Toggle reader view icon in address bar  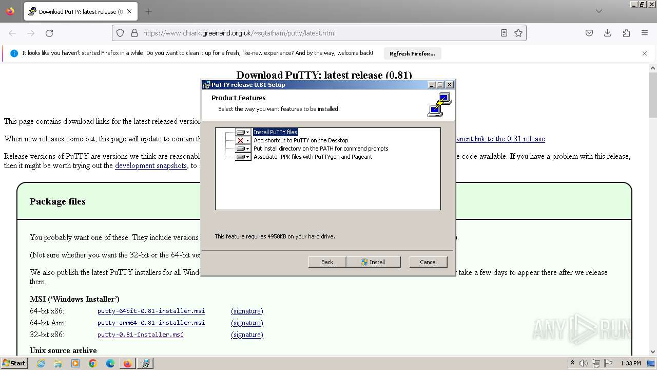tap(504, 33)
